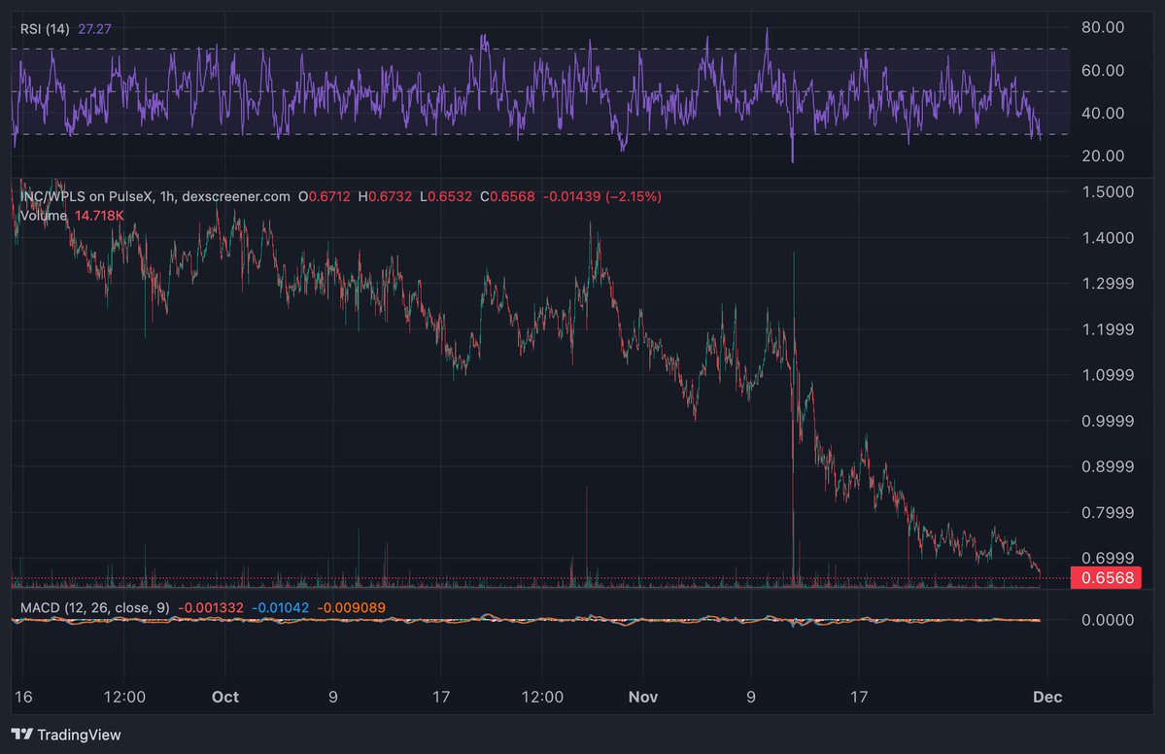Click the Nov label on time axis
1165x754 pixels.
point(642,697)
